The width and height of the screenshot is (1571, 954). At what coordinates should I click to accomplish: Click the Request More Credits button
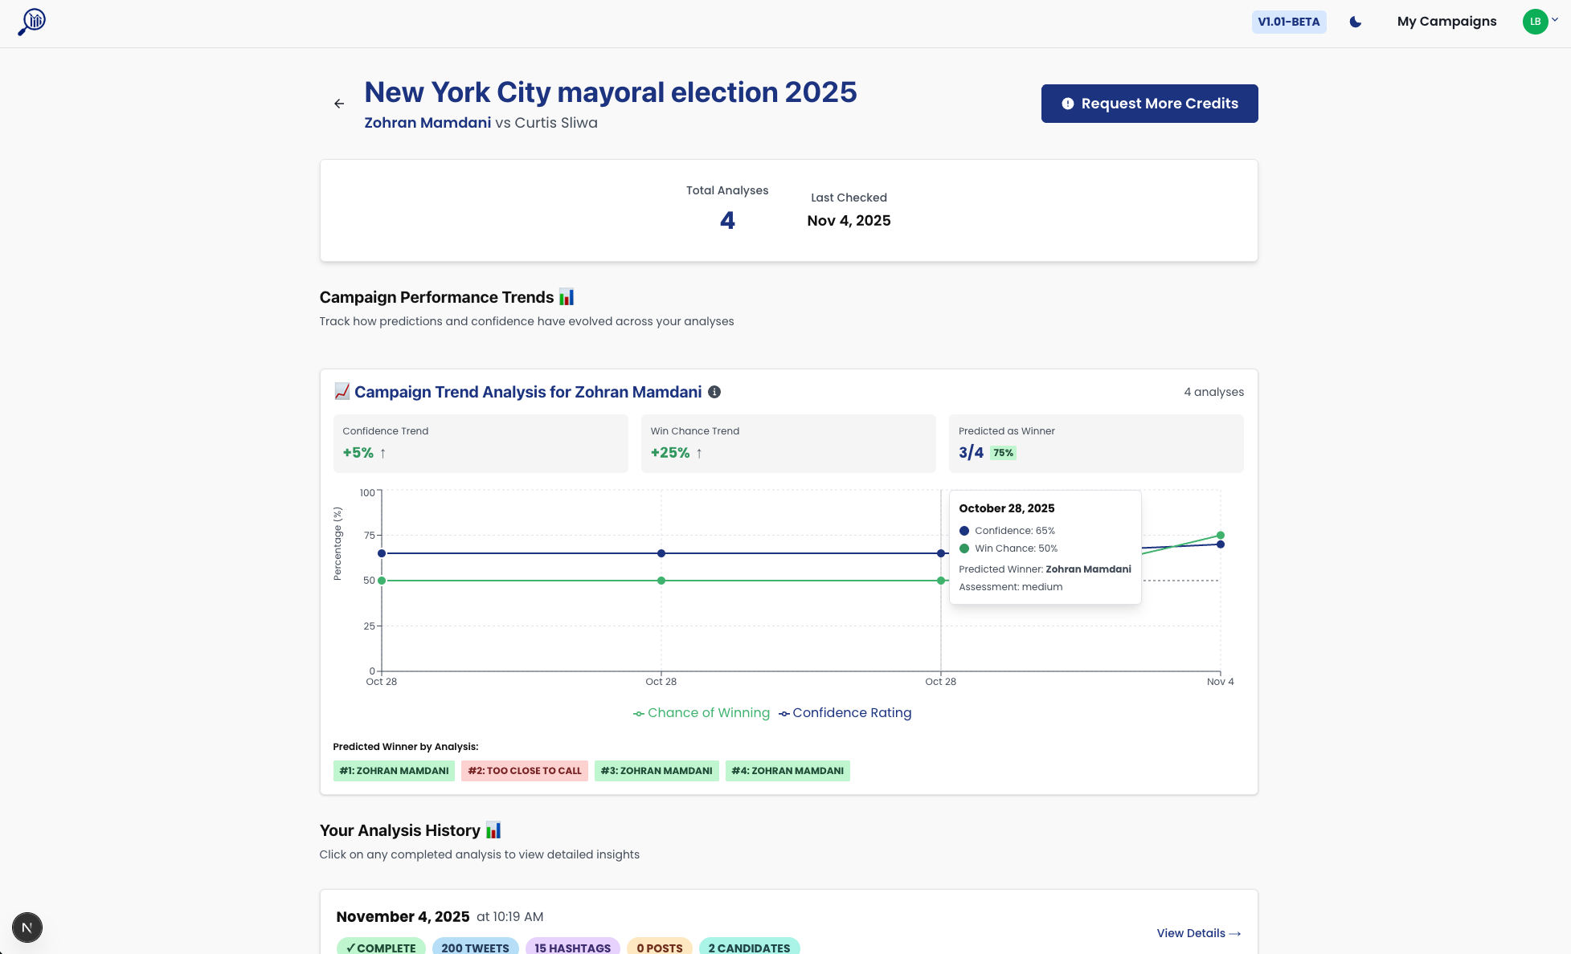click(1149, 104)
